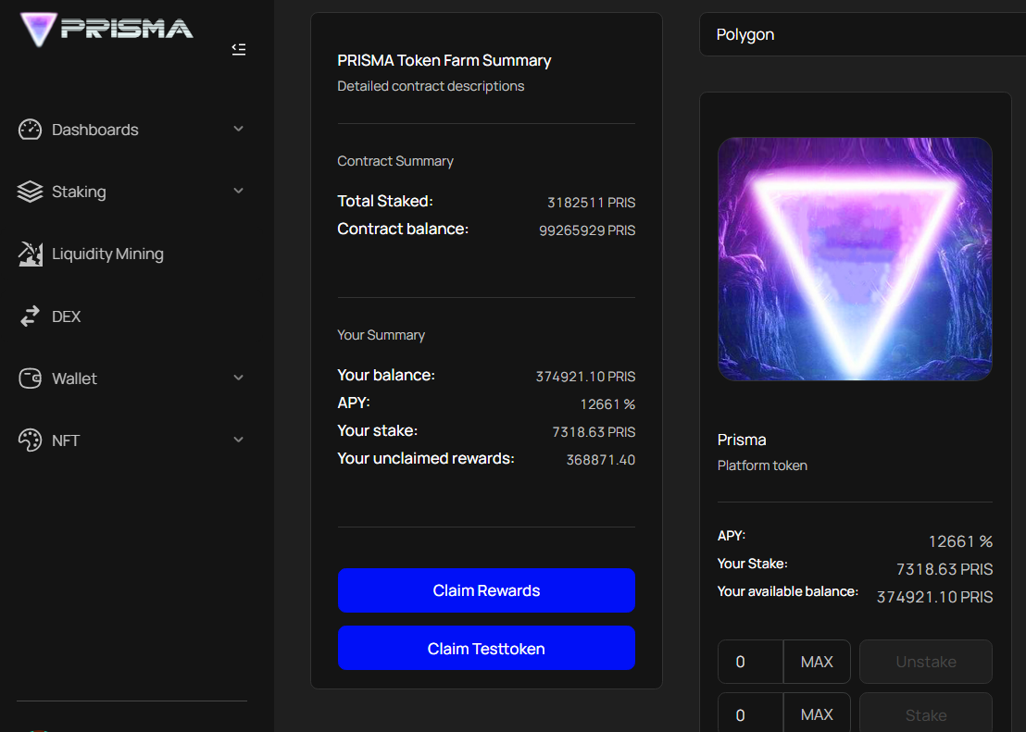
Task: Collapse the NFT menu chevron
Action: [239, 440]
